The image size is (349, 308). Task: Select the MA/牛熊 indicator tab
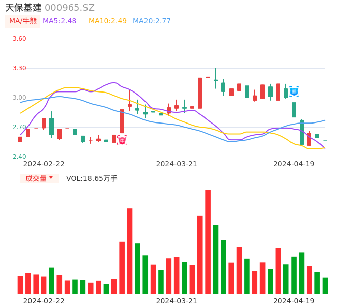point(23,21)
